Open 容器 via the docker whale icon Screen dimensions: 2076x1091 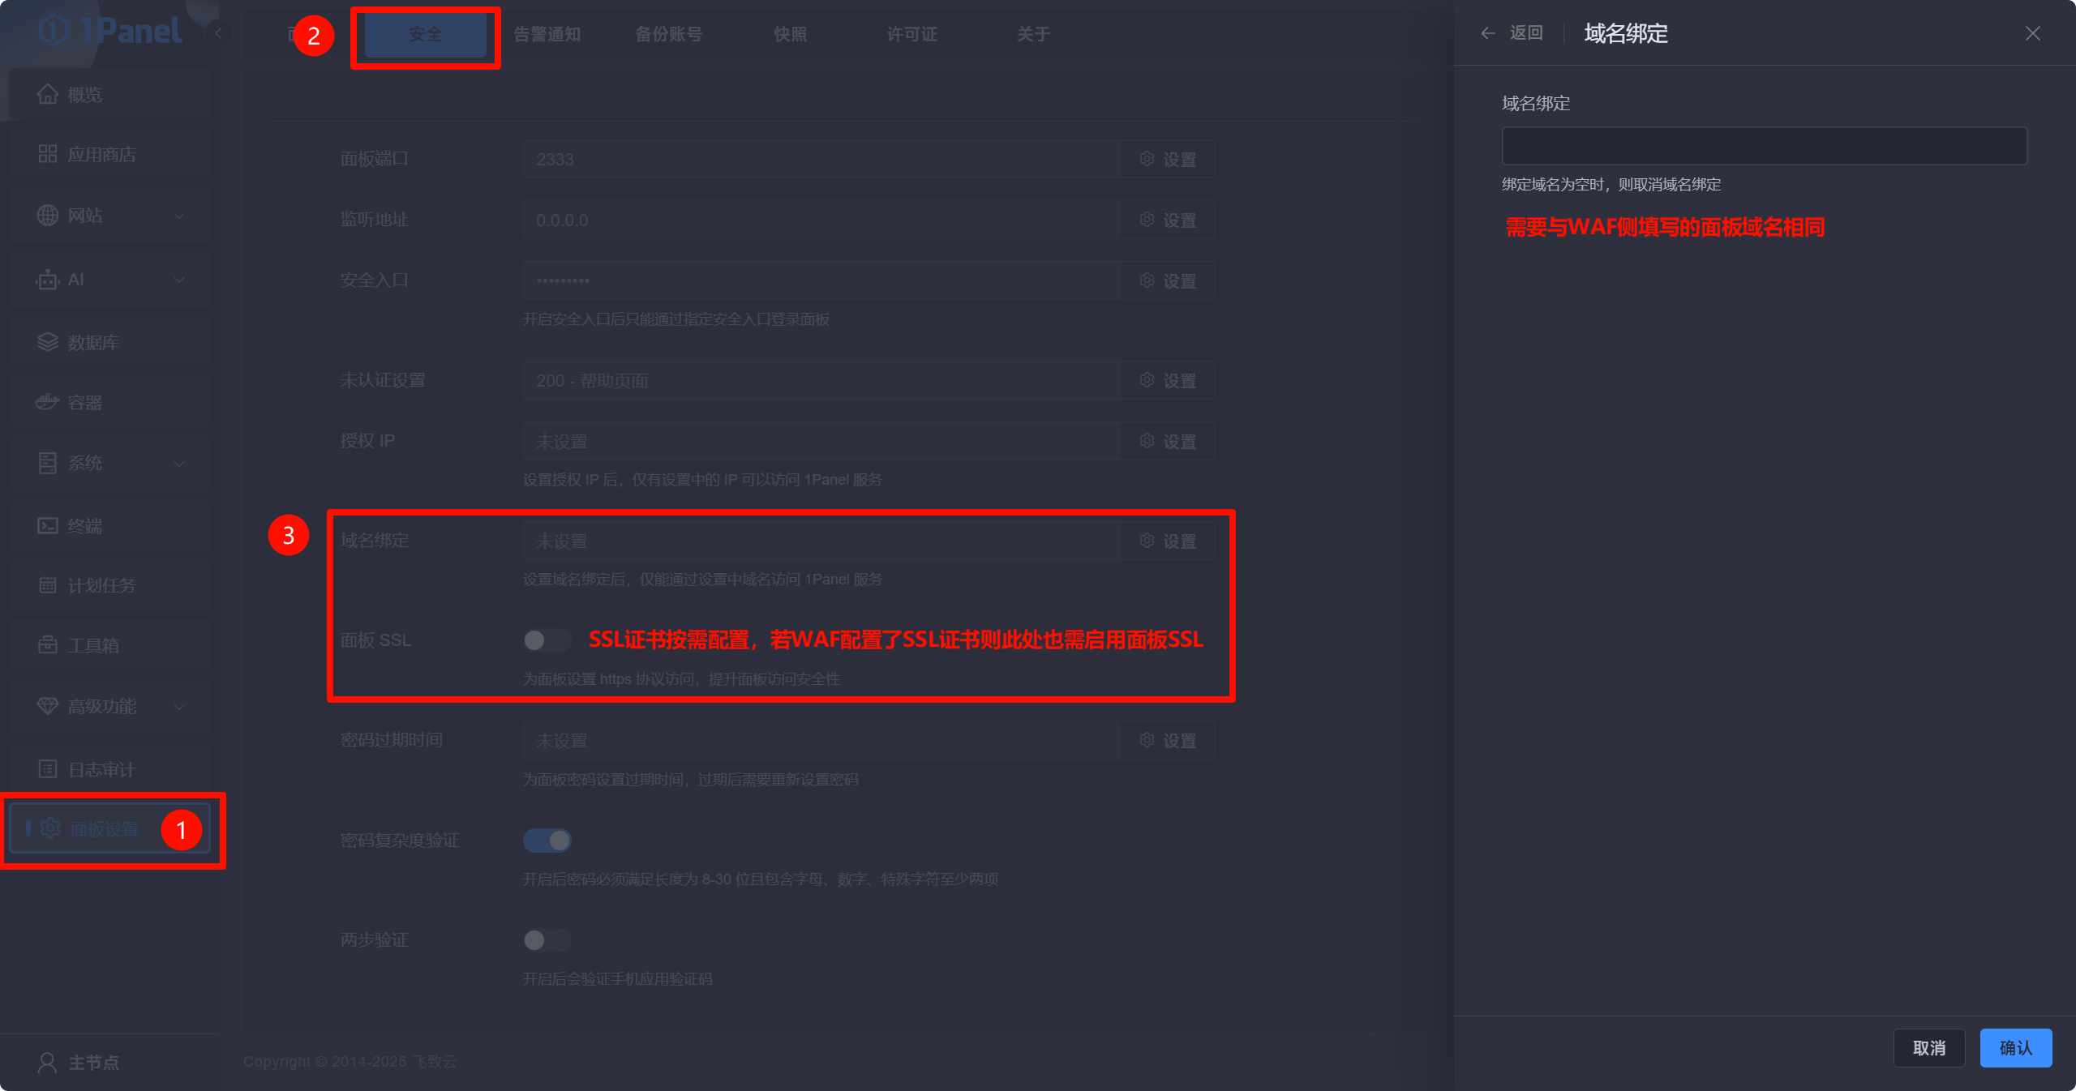(48, 402)
